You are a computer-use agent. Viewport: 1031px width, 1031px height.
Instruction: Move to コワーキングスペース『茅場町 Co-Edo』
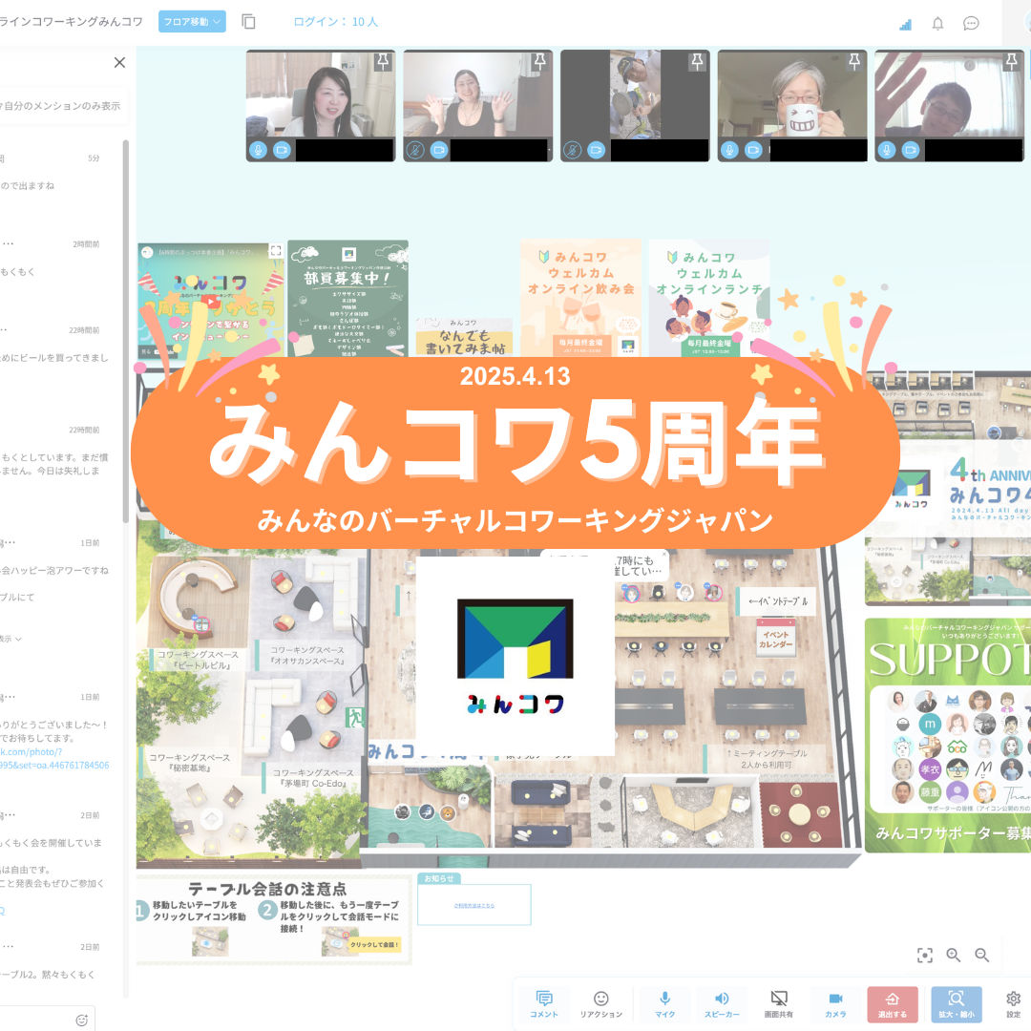[x=313, y=778]
